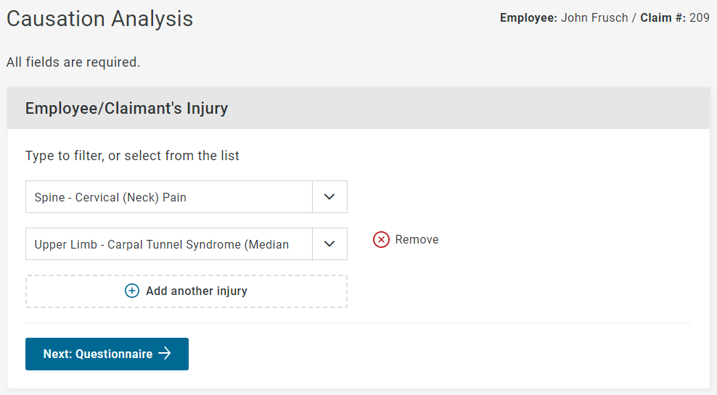Select the Employee/Claimant's Injury section header
The image size is (717, 395).
(x=127, y=109)
